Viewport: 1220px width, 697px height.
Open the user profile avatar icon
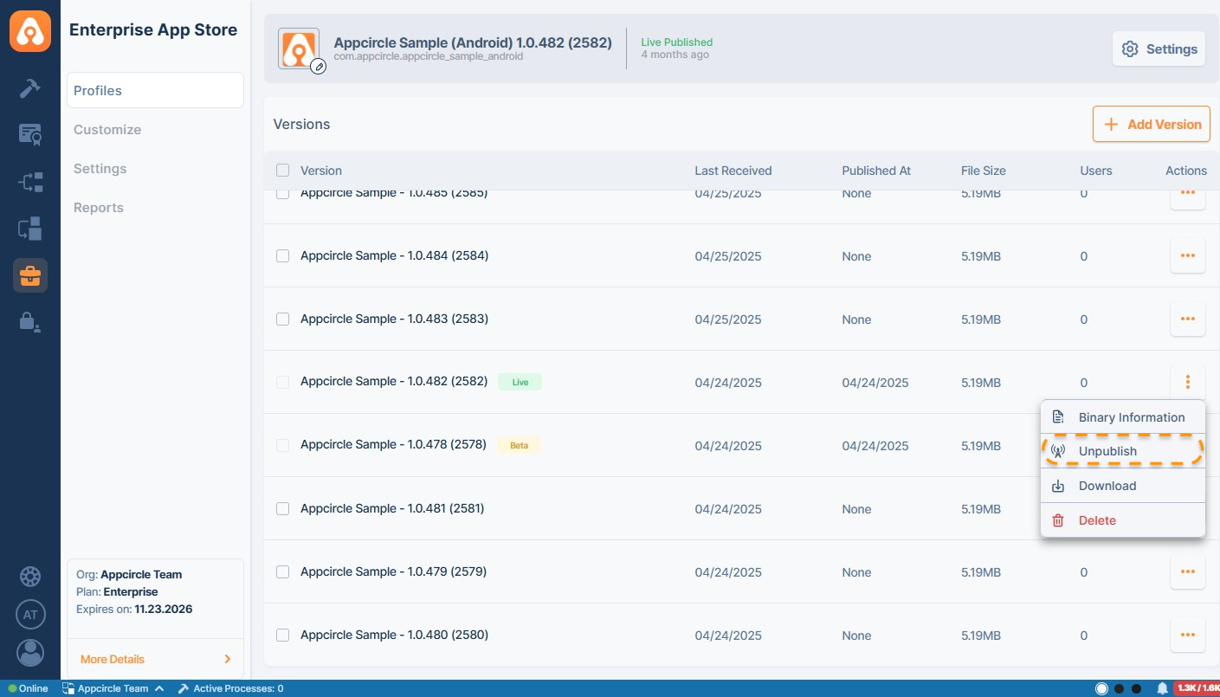point(30,653)
